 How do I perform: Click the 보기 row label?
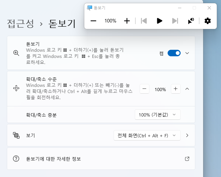[31, 135]
